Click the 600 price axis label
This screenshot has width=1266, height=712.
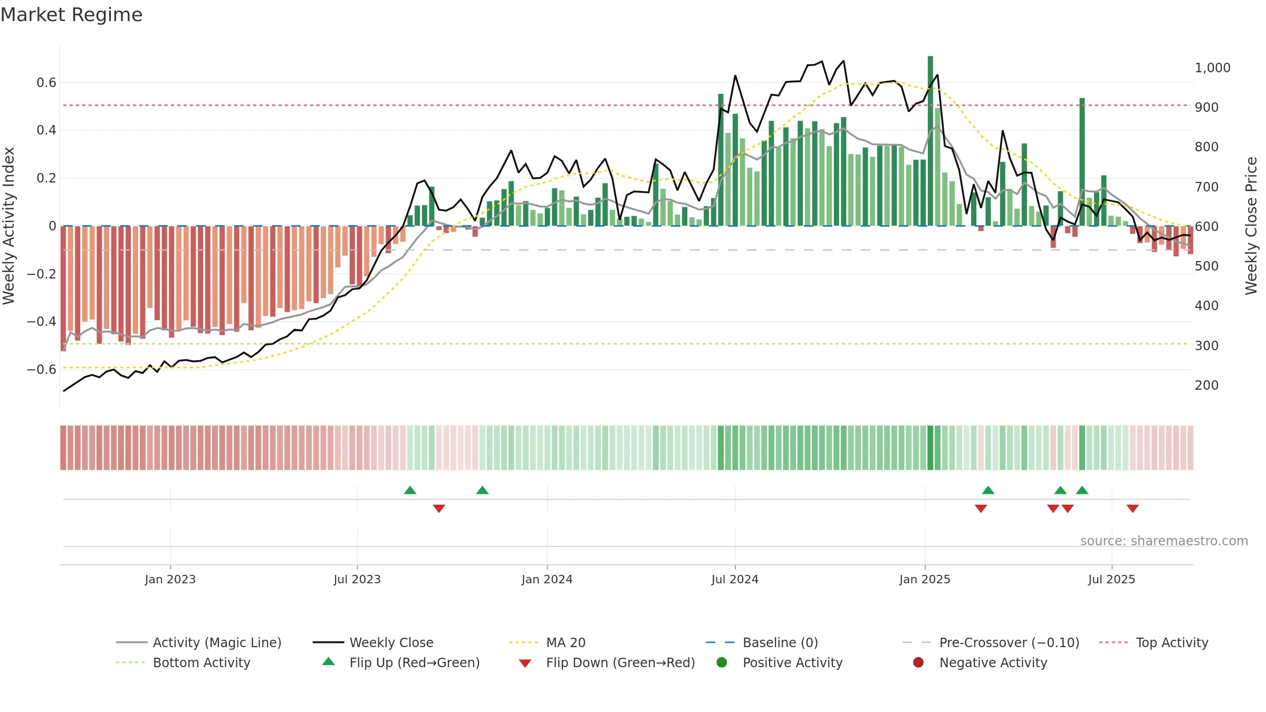click(x=1207, y=227)
